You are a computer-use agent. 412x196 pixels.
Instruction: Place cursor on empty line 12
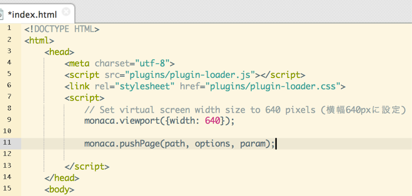point(217,155)
